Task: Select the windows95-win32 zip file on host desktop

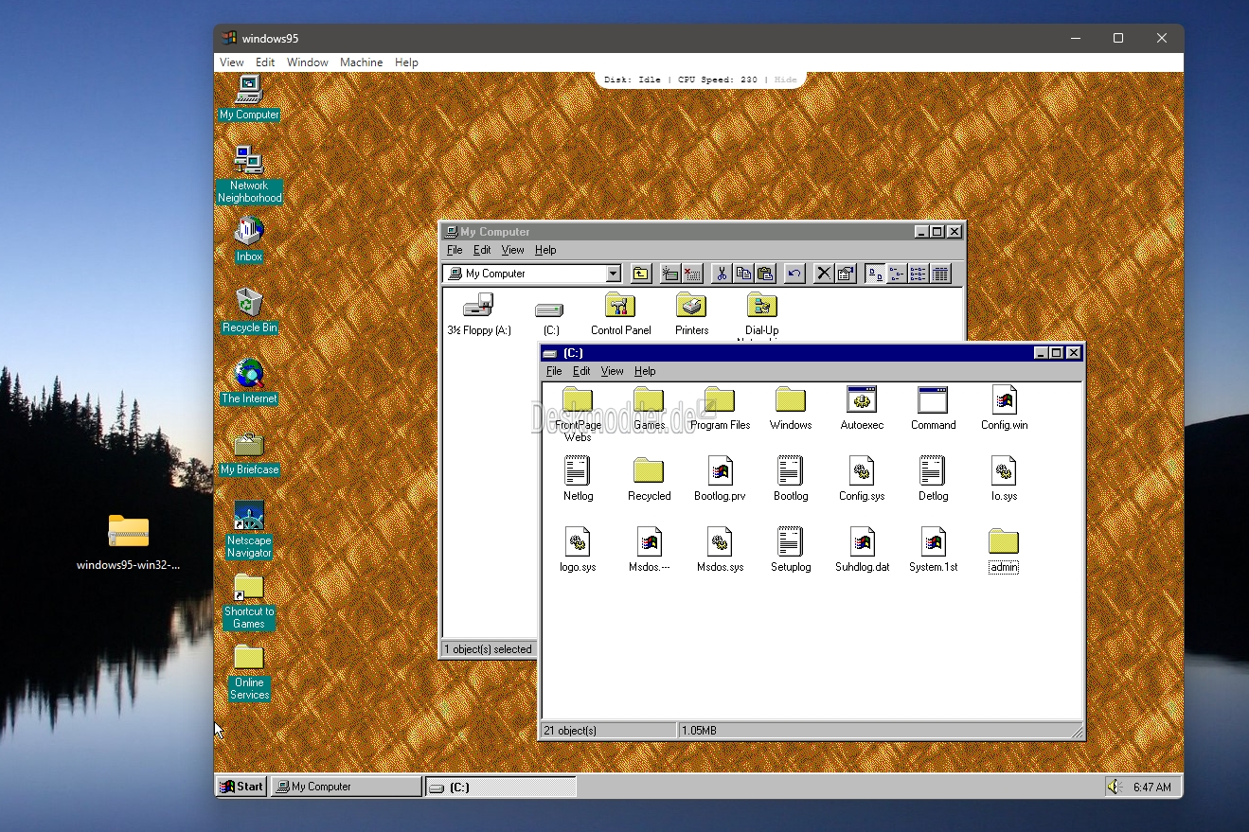Action: pyautogui.click(x=128, y=542)
